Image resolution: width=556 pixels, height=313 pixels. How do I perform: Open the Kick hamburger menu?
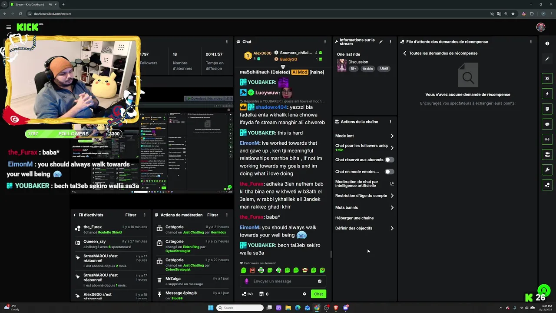click(9, 27)
